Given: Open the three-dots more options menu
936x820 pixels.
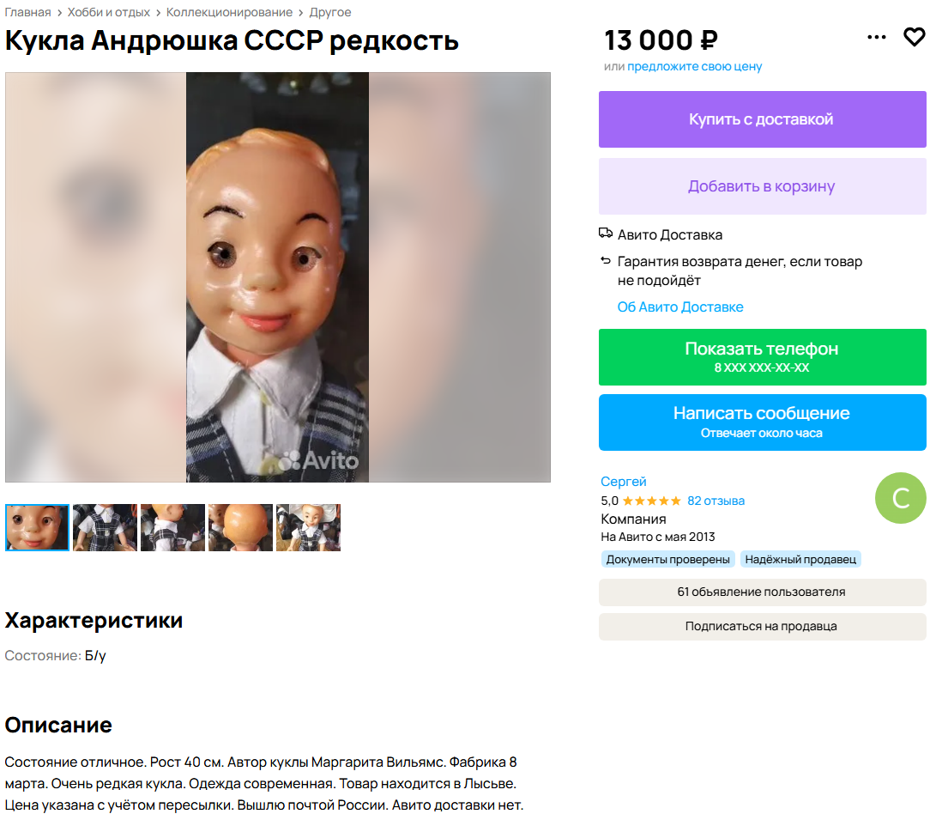Looking at the screenshot, I should 876,37.
